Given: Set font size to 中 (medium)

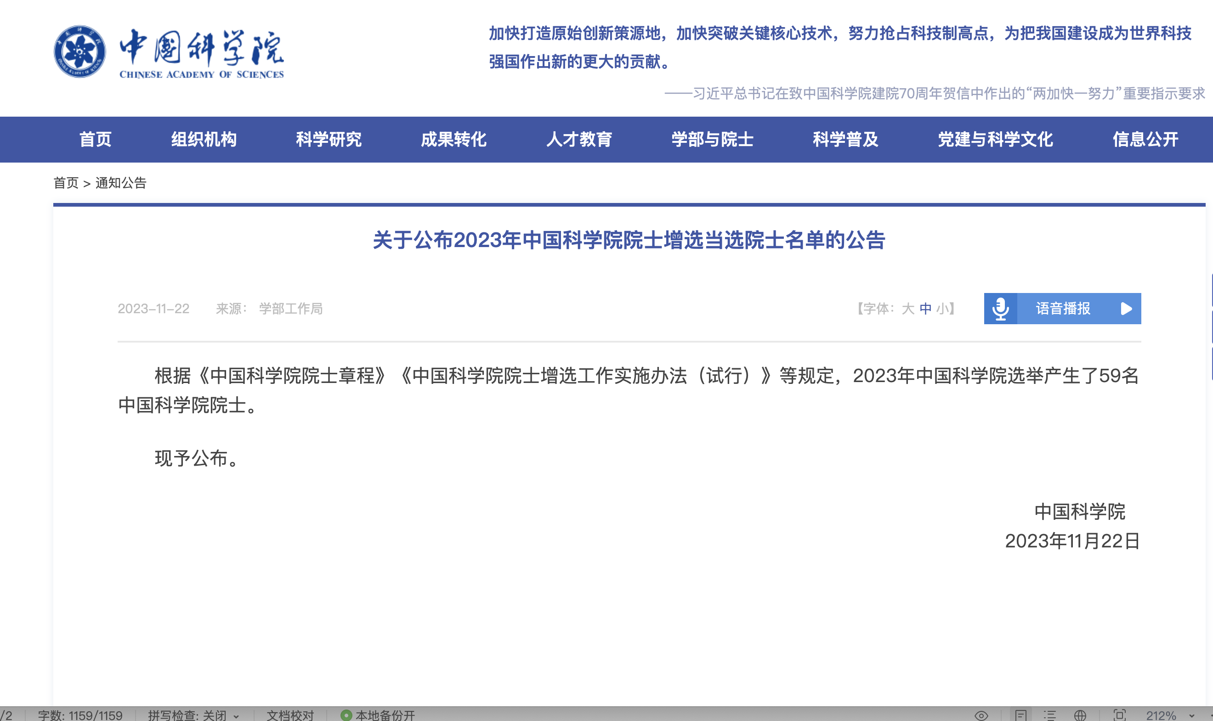Looking at the screenshot, I should click(x=925, y=309).
